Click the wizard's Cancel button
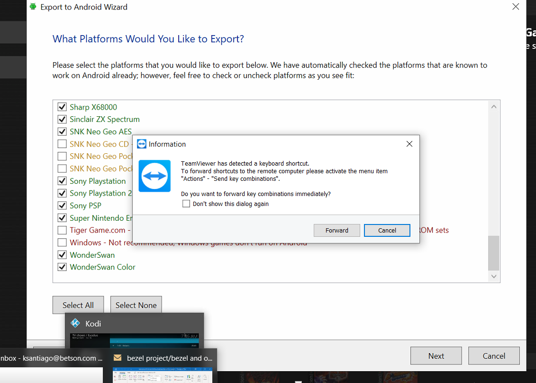 pos(494,356)
